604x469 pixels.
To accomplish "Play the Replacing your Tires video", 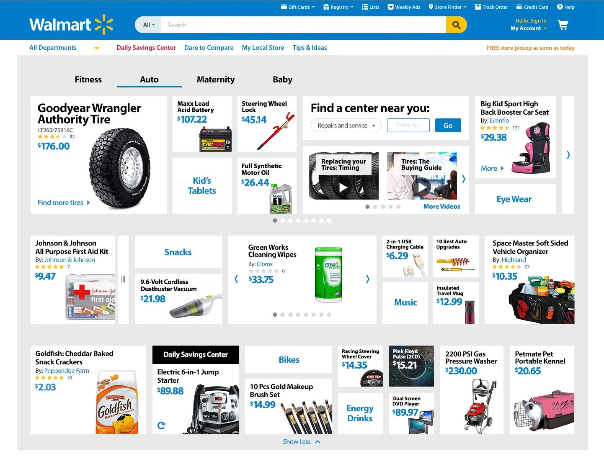I will 343,187.
